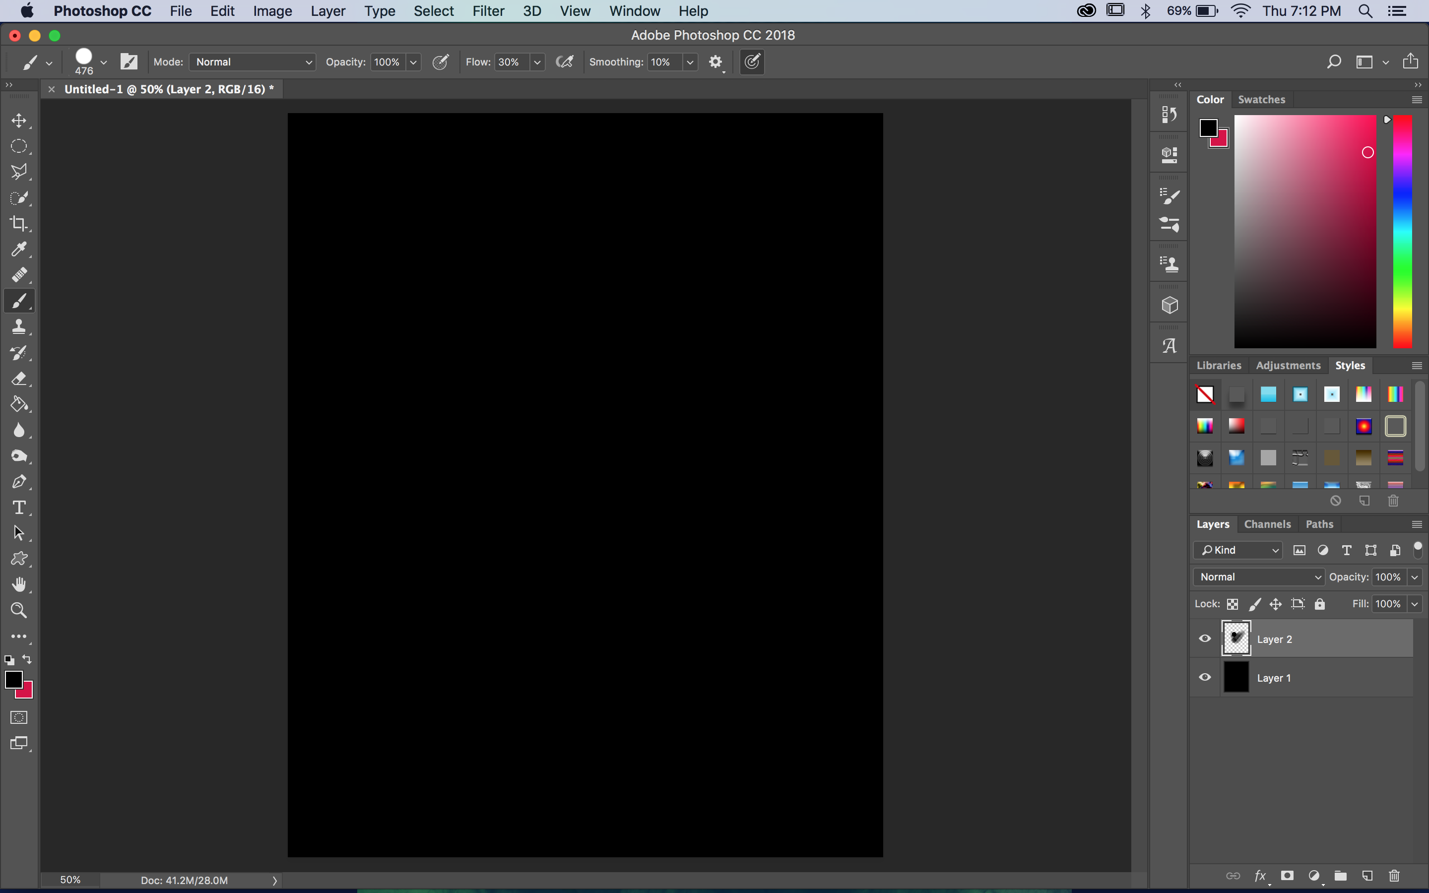Open the Edit Toolbar ellipsis menu
Image resolution: width=1429 pixels, height=893 pixels.
point(19,637)
